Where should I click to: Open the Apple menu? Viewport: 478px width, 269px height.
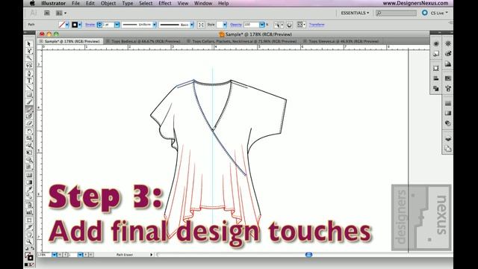pos(32,3)
